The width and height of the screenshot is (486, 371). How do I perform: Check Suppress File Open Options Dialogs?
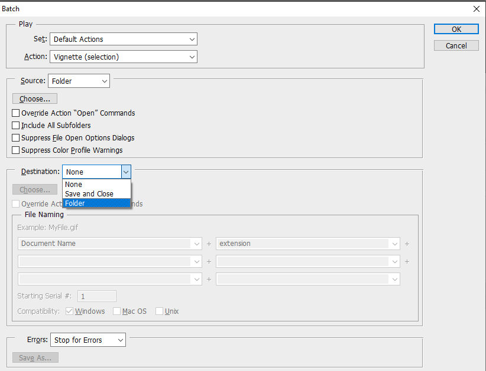pos(15,138)
